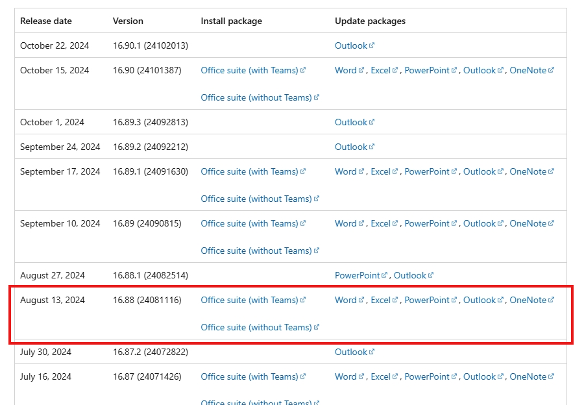584x405 pixels.
Task: Open Word update package for October 15, 2024
Action: point(349,70)
